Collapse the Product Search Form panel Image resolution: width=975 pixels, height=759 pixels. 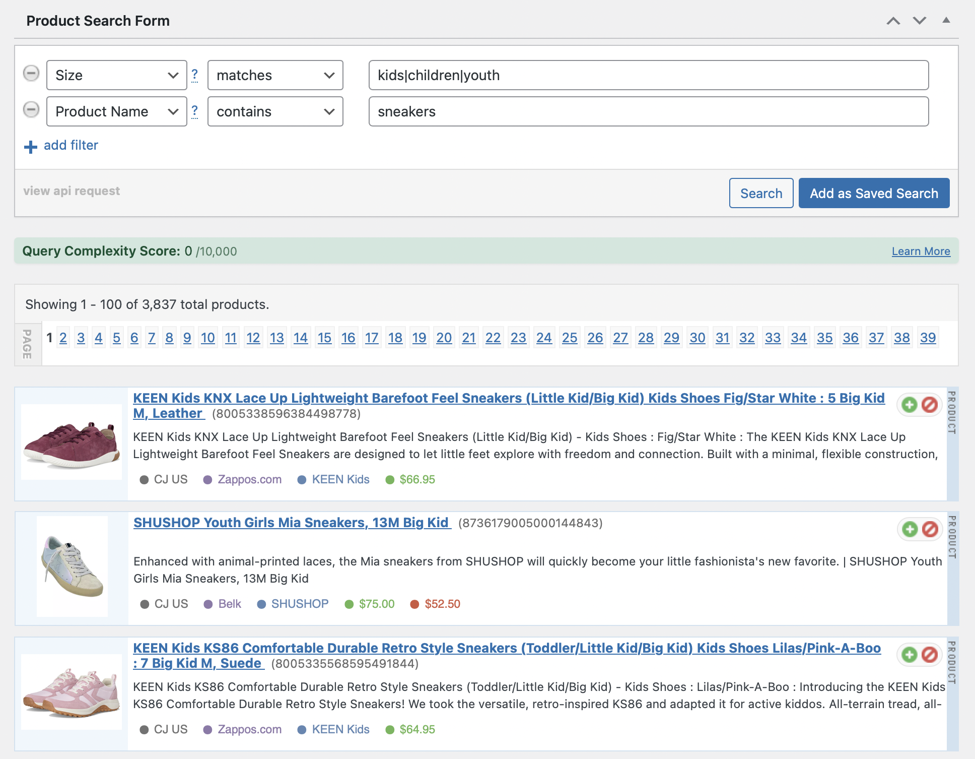coord(946,20)
